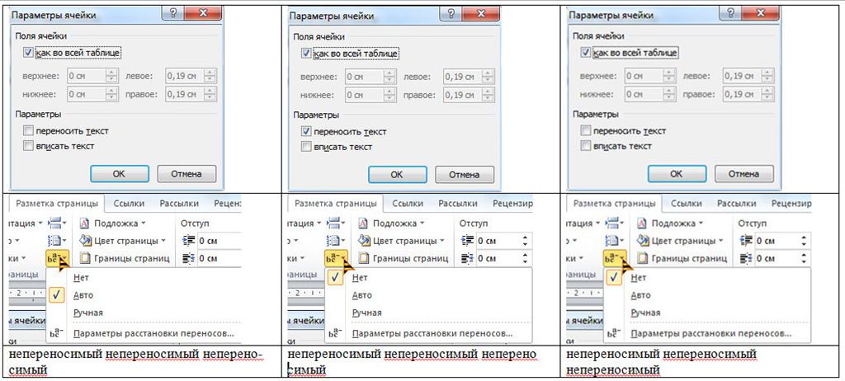
Task: Choose 'Авто' hyphenation in the middle panel's menu
Action: [361, 295]
